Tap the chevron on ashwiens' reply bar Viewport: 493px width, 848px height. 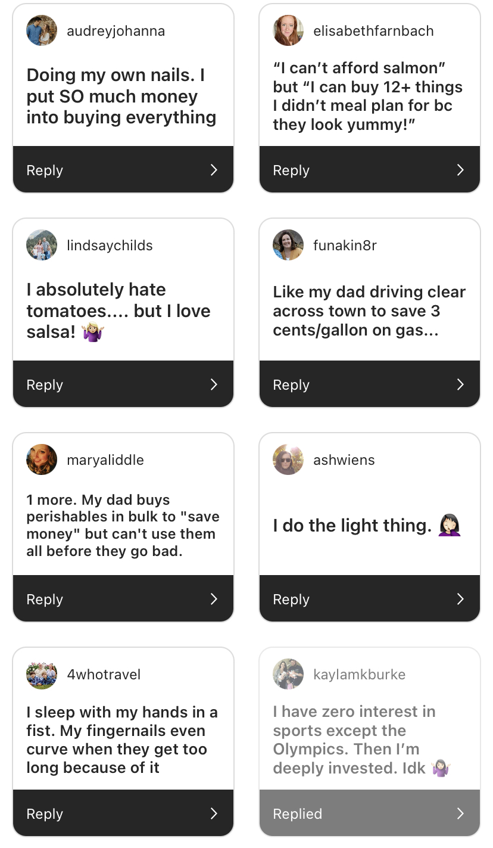click(460, 599)
